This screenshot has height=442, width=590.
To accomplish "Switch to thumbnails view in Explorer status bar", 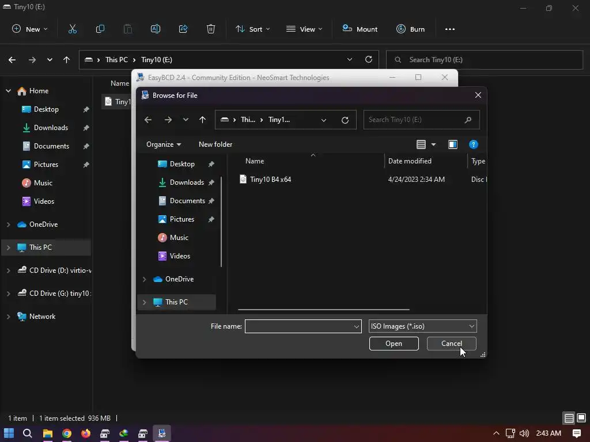I will pos(581,418).
